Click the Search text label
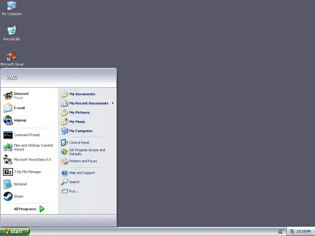 (74, 182)
